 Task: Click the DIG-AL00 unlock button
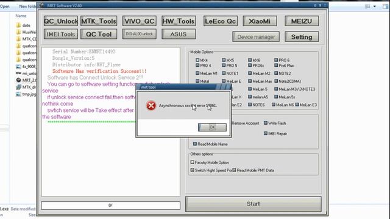click(140, 34)
